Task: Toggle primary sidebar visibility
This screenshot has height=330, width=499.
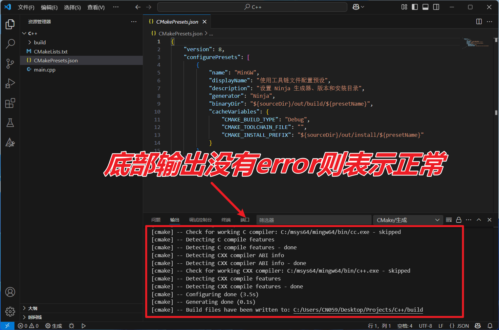Action: point(415,7)
